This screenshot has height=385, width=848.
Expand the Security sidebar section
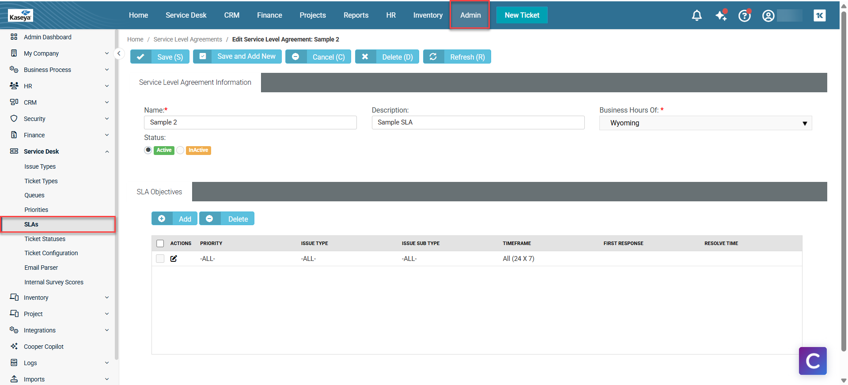106,118
